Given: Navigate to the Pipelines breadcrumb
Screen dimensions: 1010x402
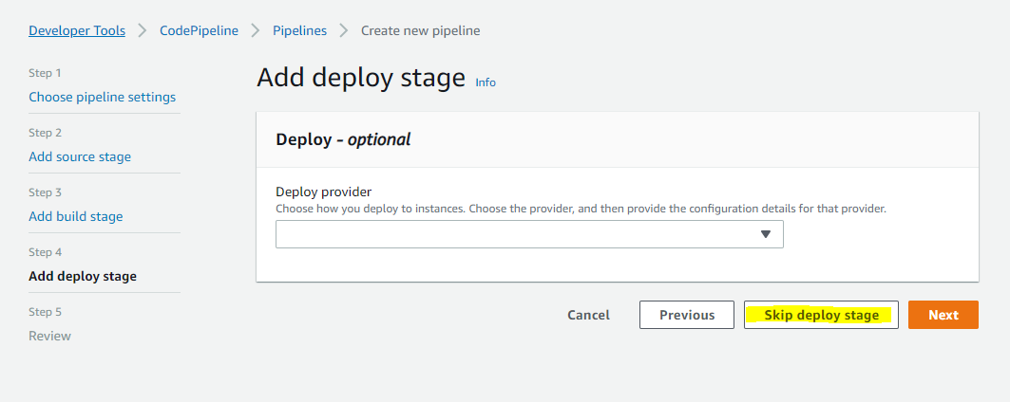Looking at the screenshot, I should tap(299, 30).
